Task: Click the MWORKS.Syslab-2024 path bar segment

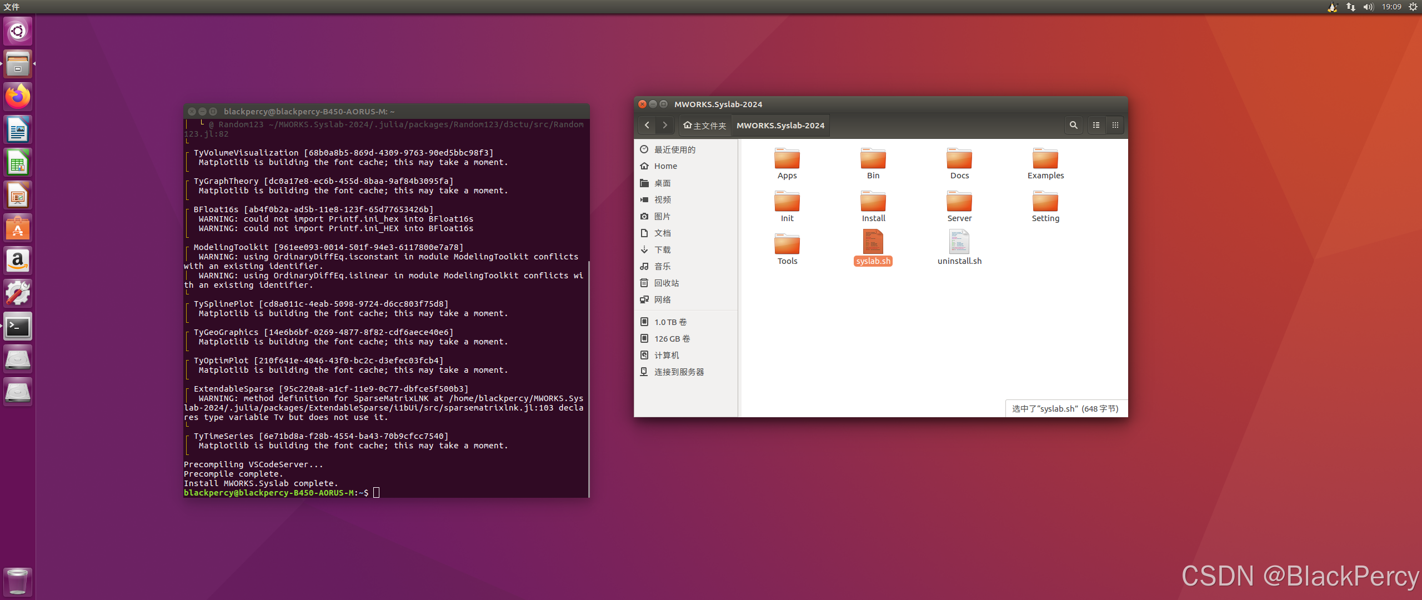Action: tap(780, 126)
